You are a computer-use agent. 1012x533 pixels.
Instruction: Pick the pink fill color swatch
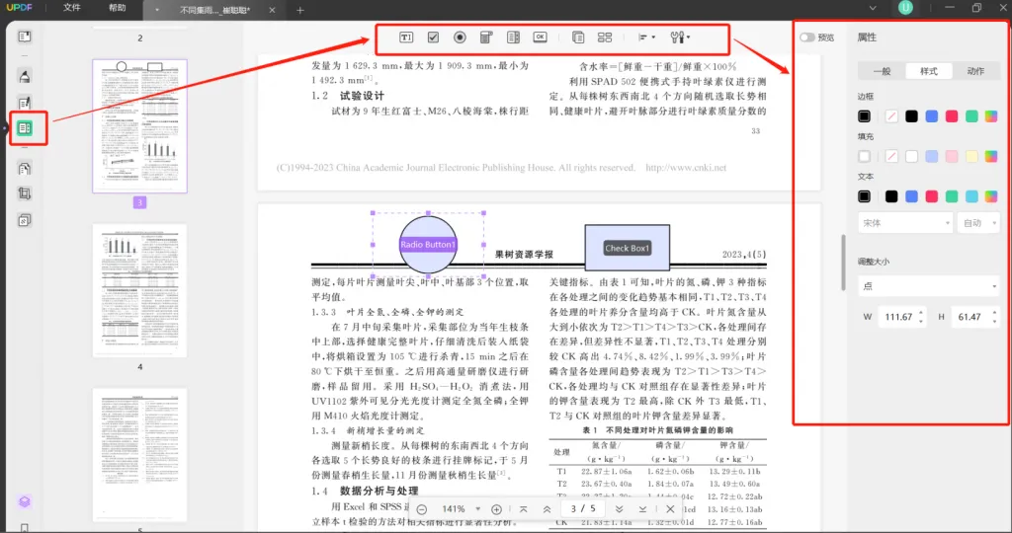[952, 156]
